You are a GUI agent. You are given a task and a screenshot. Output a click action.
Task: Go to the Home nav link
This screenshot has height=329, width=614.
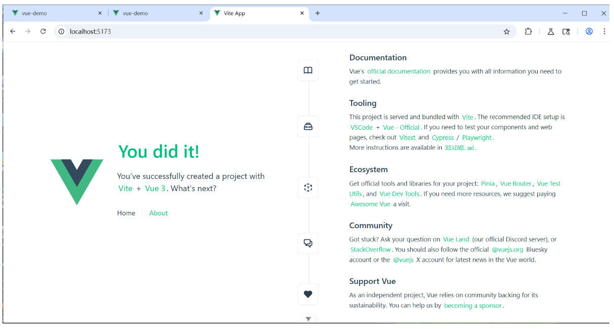(126, 213)
